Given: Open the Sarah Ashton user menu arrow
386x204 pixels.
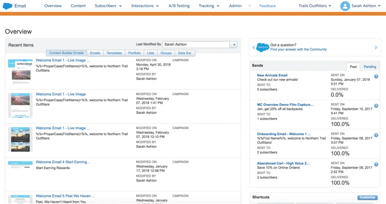Looking at the screenshot, I should [379, 6].
